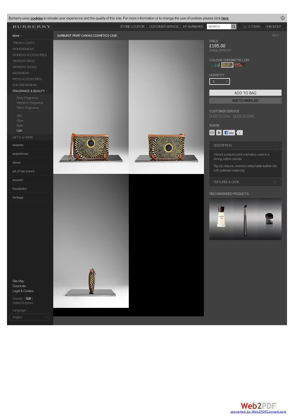Image resolution: width=294 pixels, height=416 pixels.
Task: Open Men's Accessories category
Action: click(x=27, y=79)
